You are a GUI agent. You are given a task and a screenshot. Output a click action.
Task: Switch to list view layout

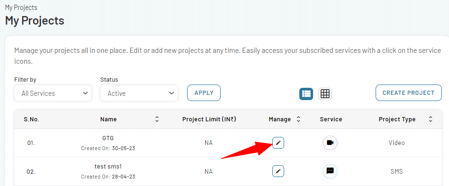306,94
